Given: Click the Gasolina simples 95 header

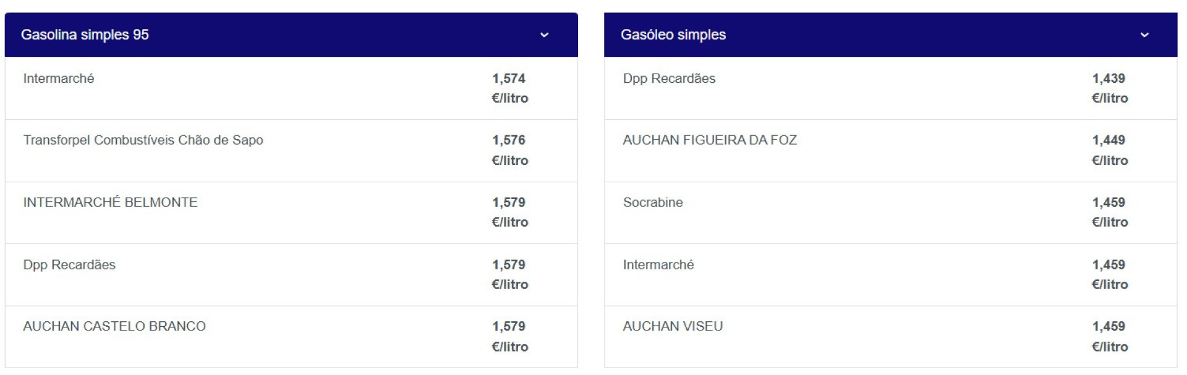Looking at the screenshot, I should tap(85, 35).
